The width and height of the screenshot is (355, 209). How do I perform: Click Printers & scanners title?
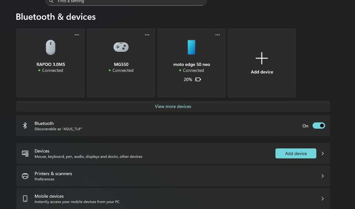[x=53, y=174]
